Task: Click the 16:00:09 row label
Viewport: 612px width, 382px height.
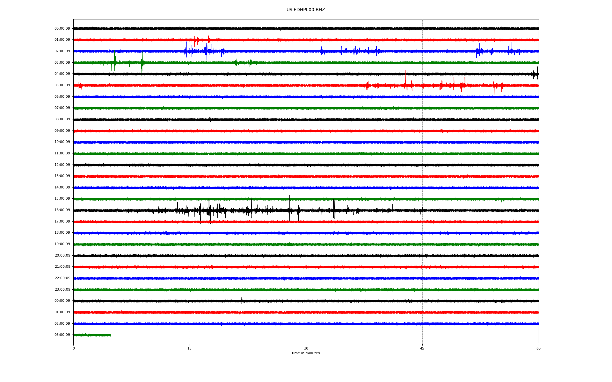Action: [x=62, y=210]
